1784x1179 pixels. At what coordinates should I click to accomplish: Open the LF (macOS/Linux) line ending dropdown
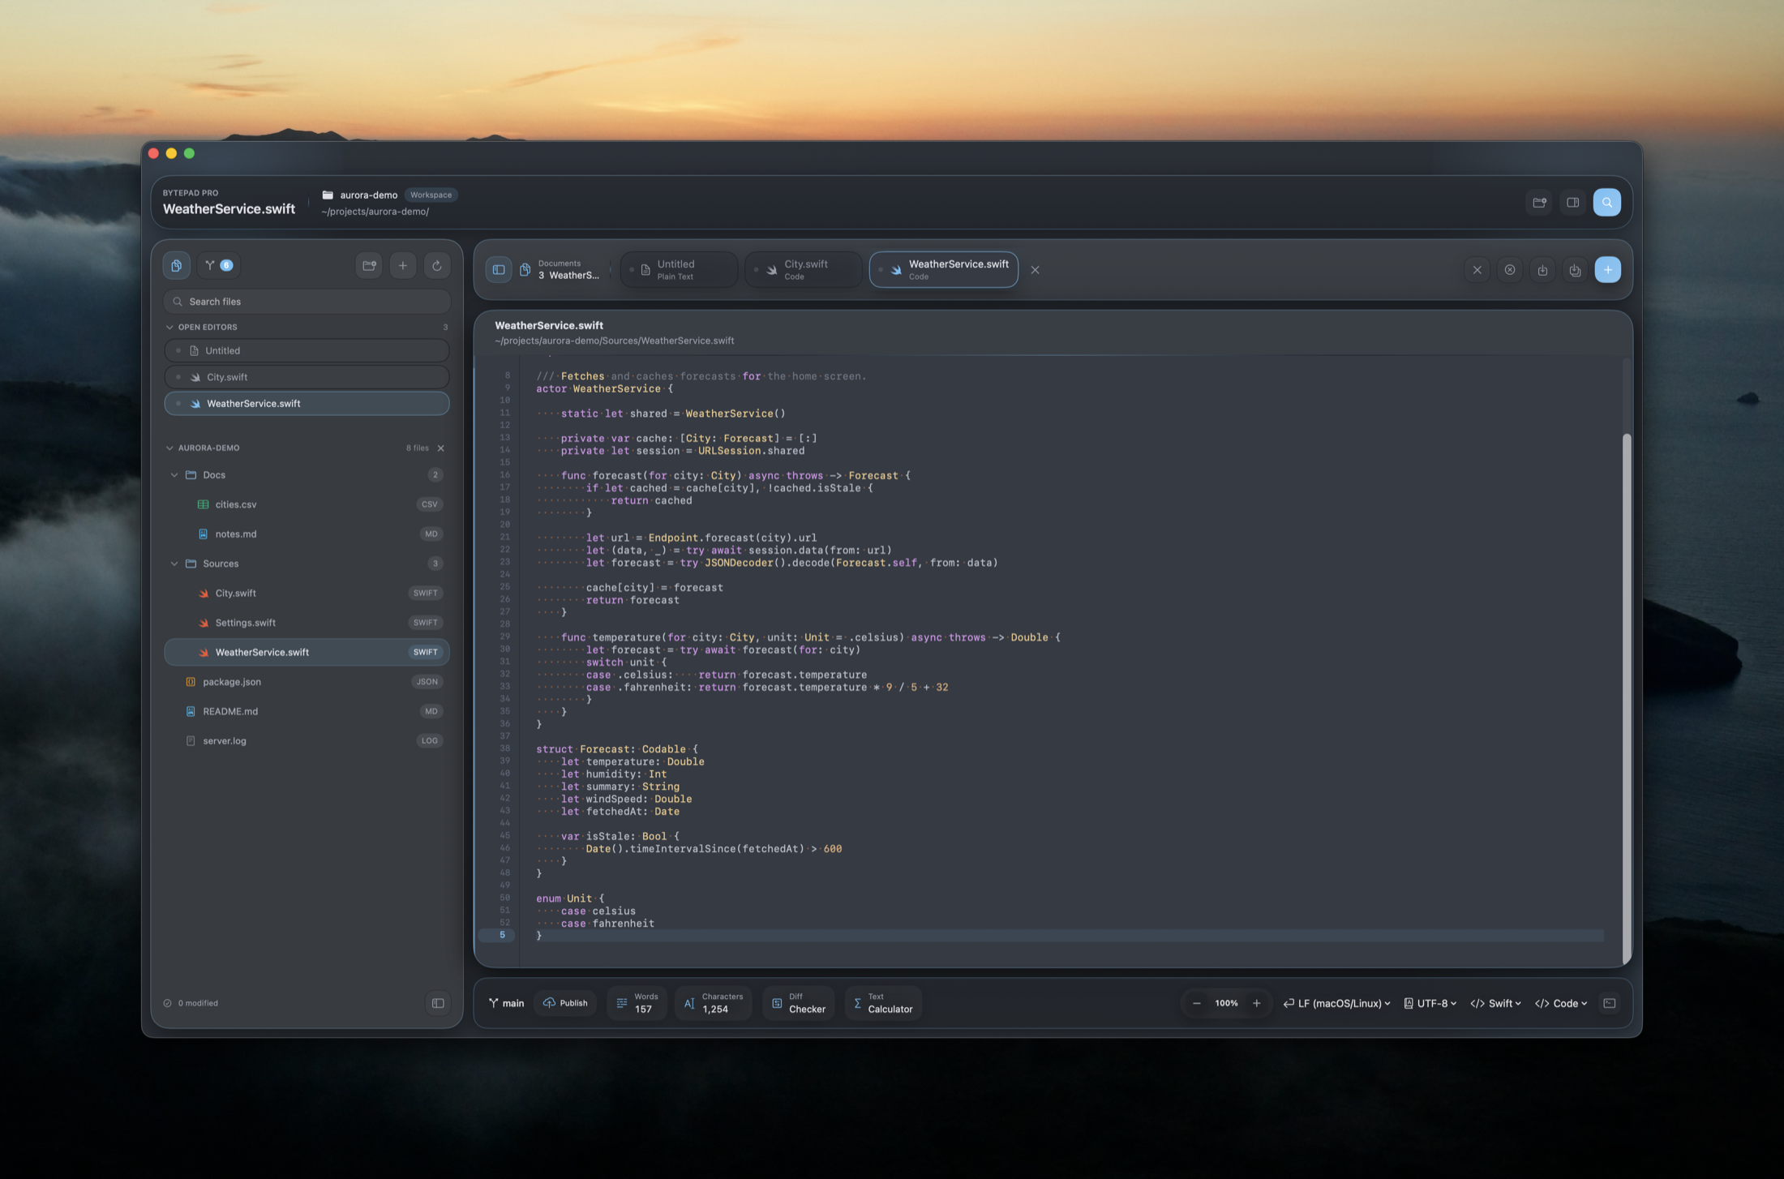pyautogui.click(x=1336, y=1003)
